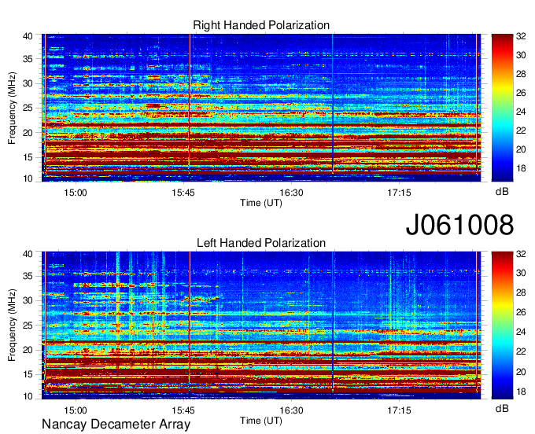Screen dimensions: 535x434
Task: Click the dB unit label under bottom colorbar
Action: [x=502, y=409]
